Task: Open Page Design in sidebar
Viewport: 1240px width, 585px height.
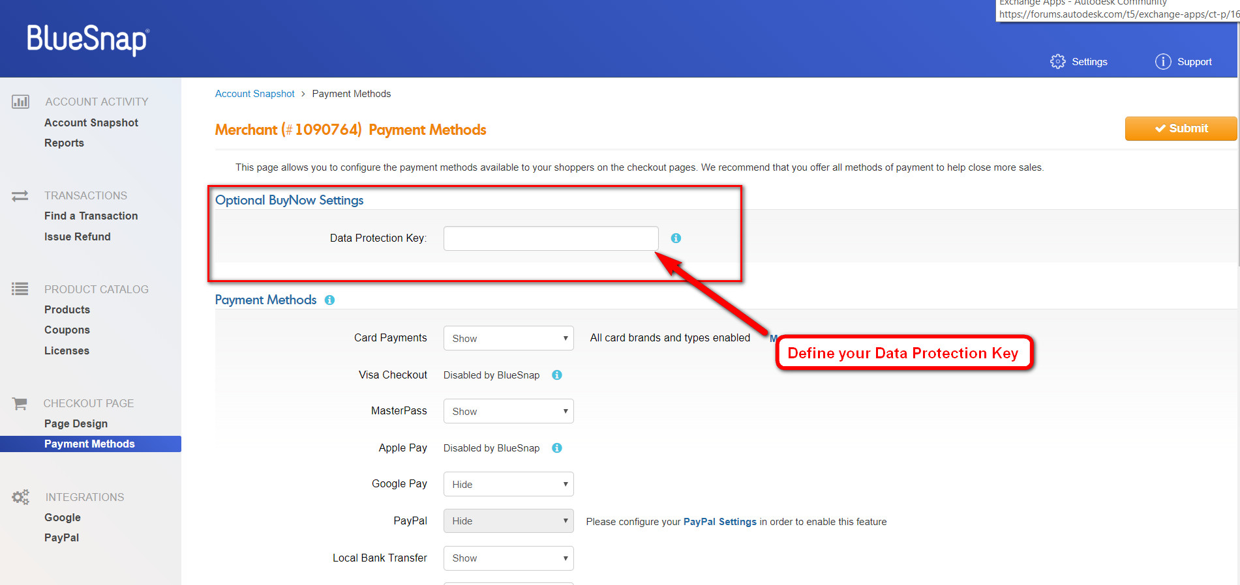Action: tap(76, 423)
